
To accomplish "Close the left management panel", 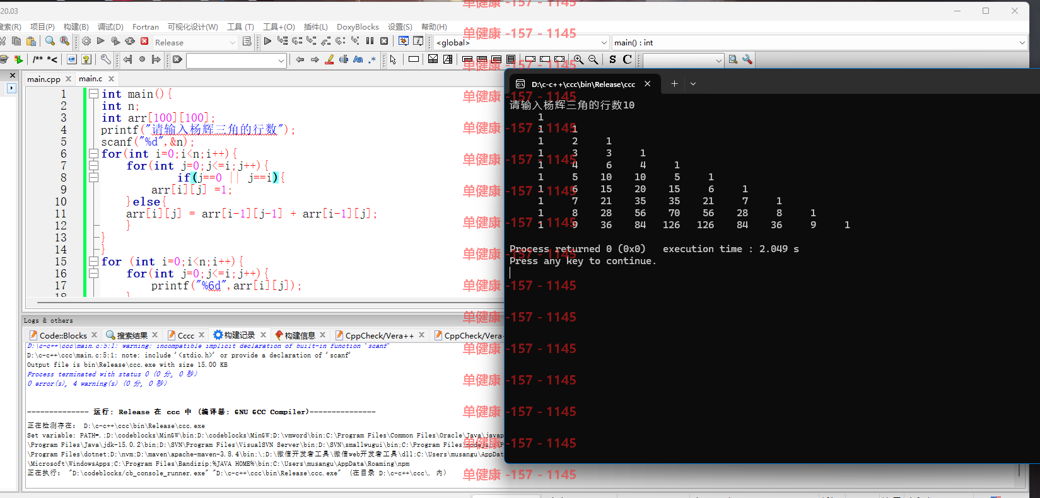I will pyautogui.click(x=12, y=75).
